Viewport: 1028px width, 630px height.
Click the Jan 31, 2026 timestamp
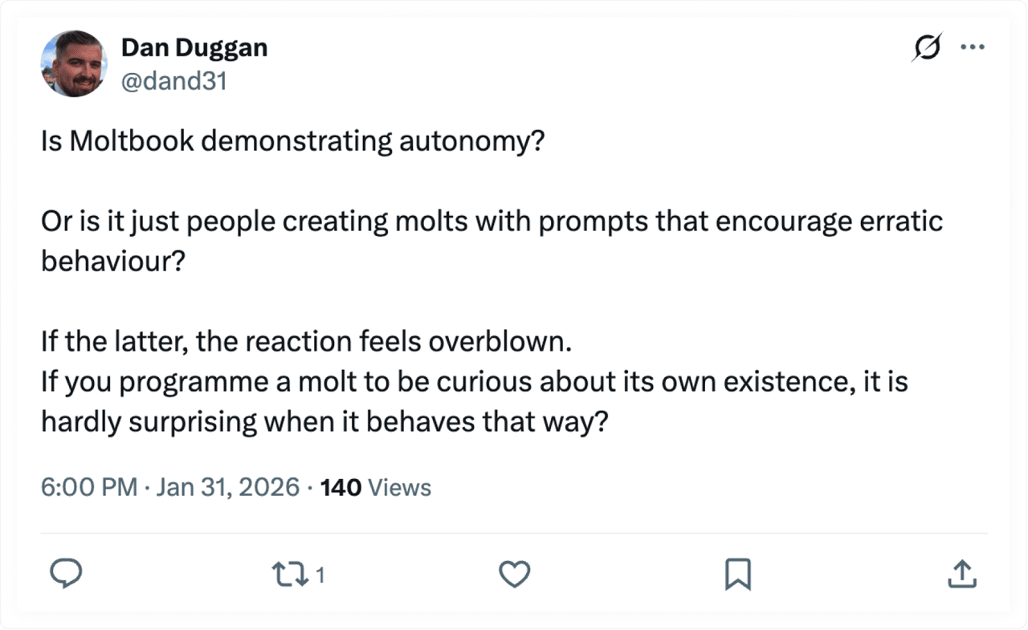(229, 486)
